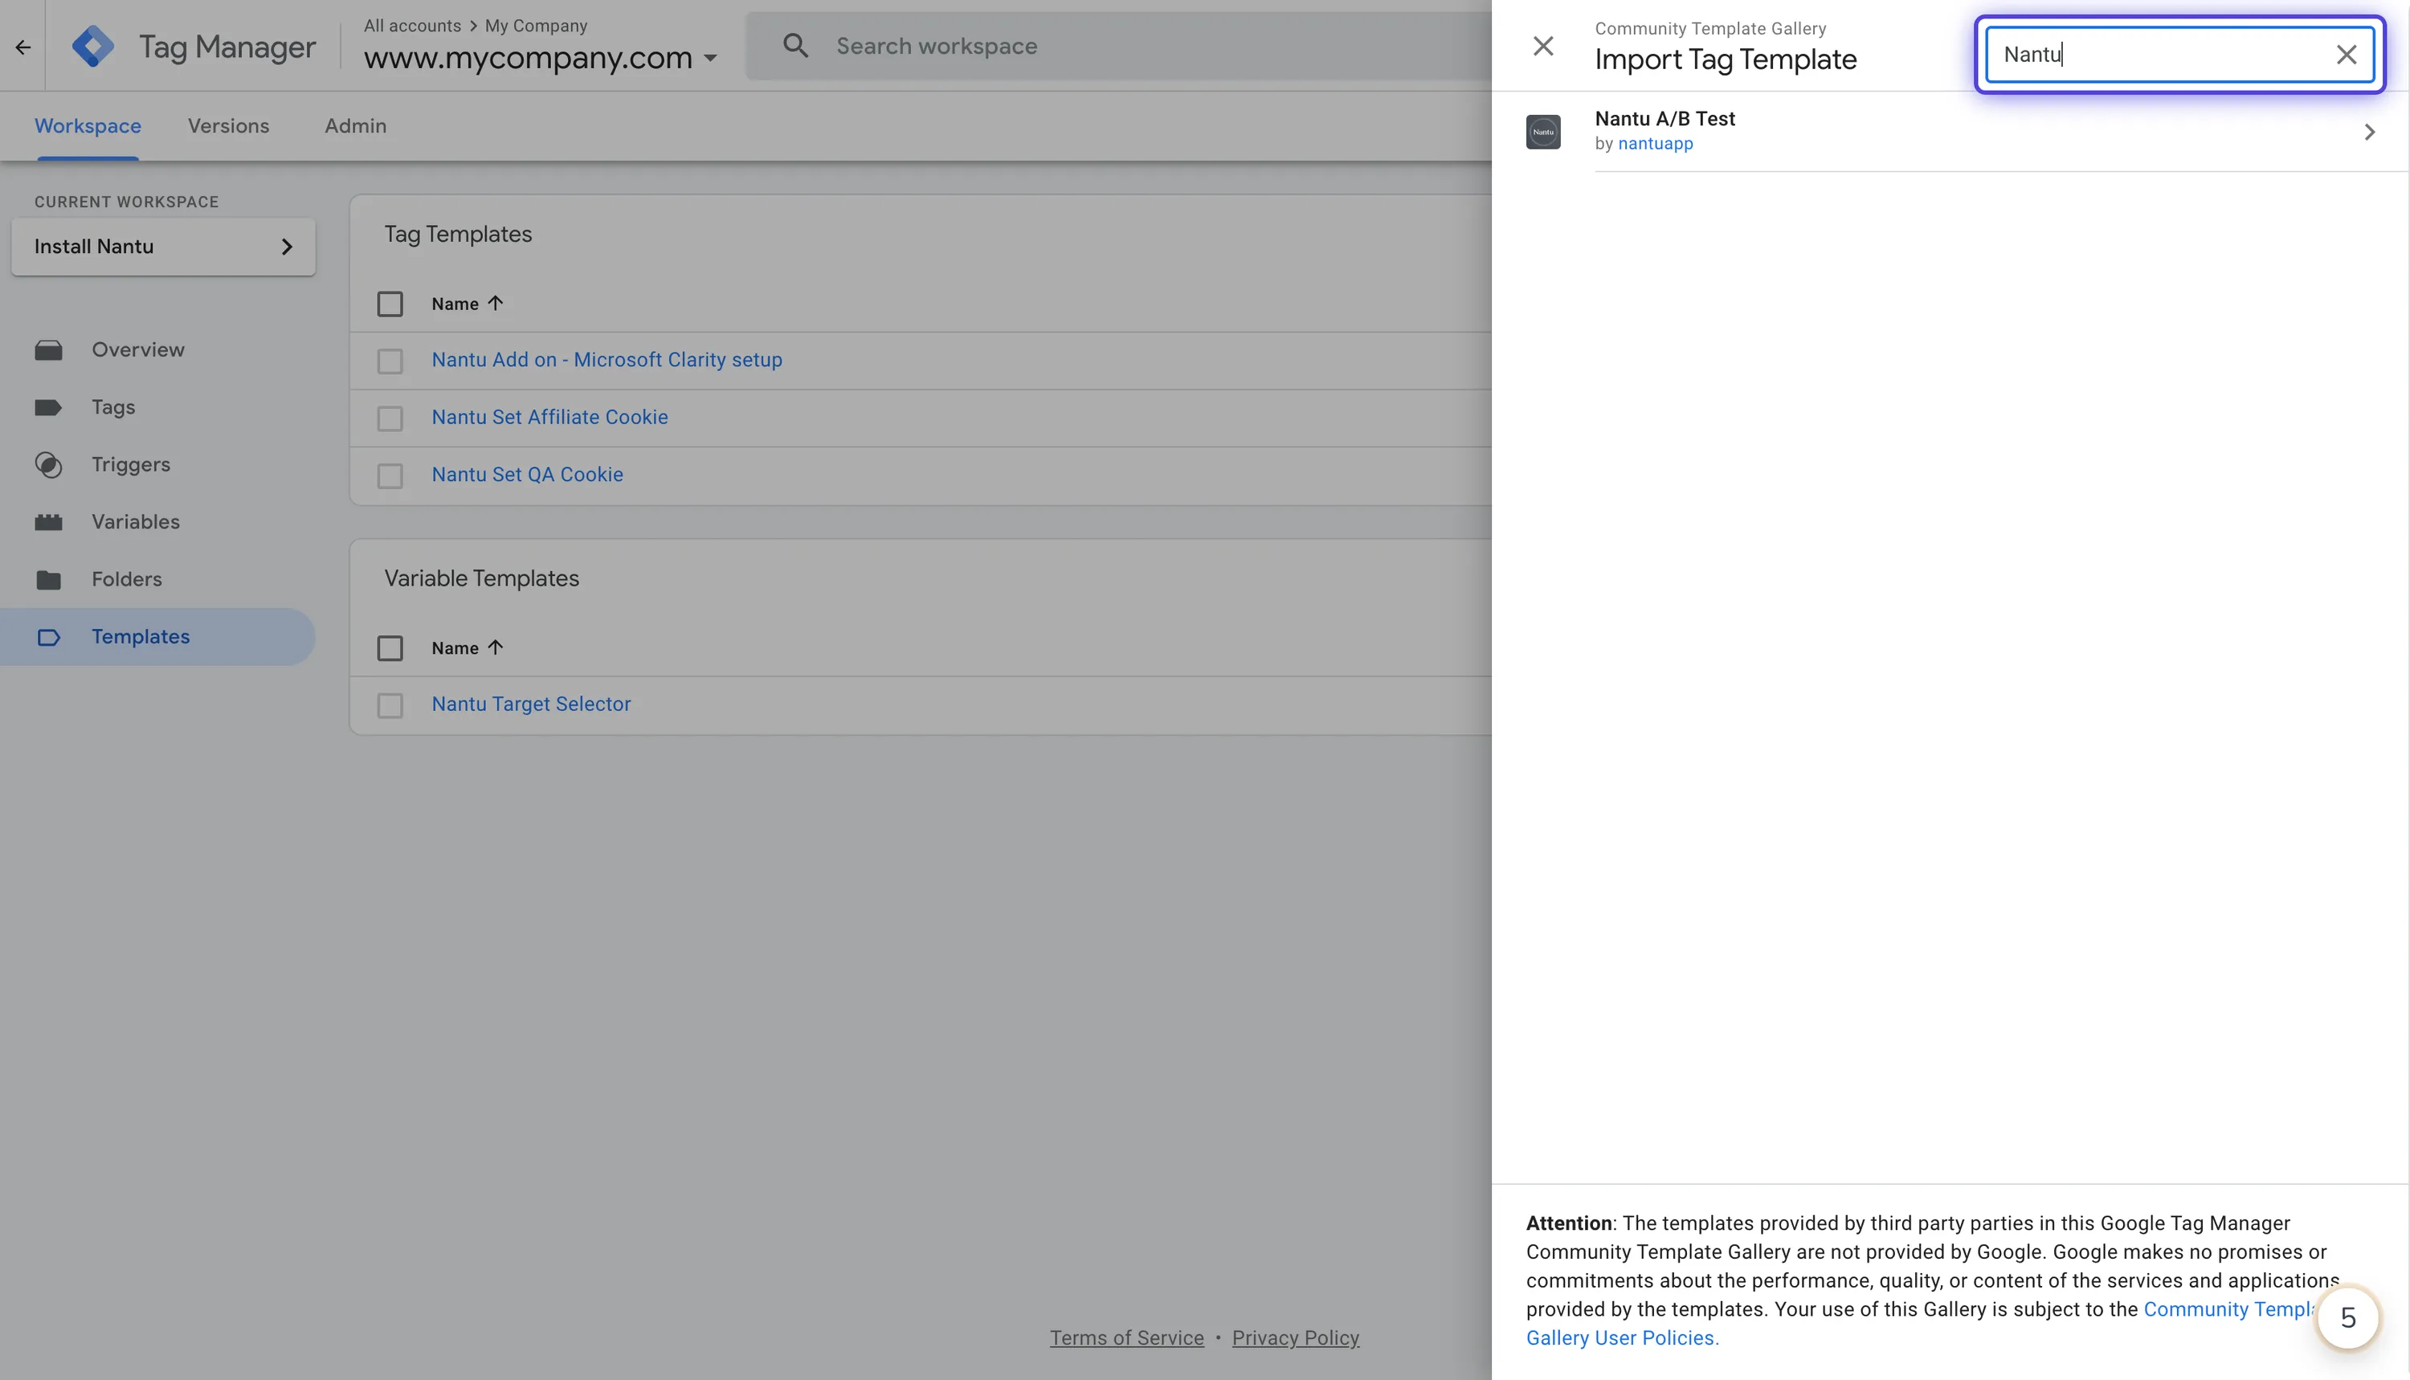Select the Nantu A/B Test template title
The height and width of the screenshot is (1380, 2410).
pyautogui.click(x=1665, y=118)
